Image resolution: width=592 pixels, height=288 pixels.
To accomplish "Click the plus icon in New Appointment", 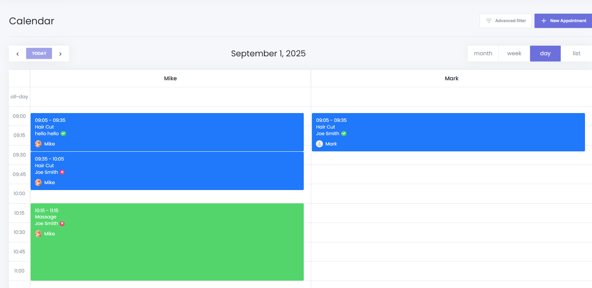I will coord(544,21).
